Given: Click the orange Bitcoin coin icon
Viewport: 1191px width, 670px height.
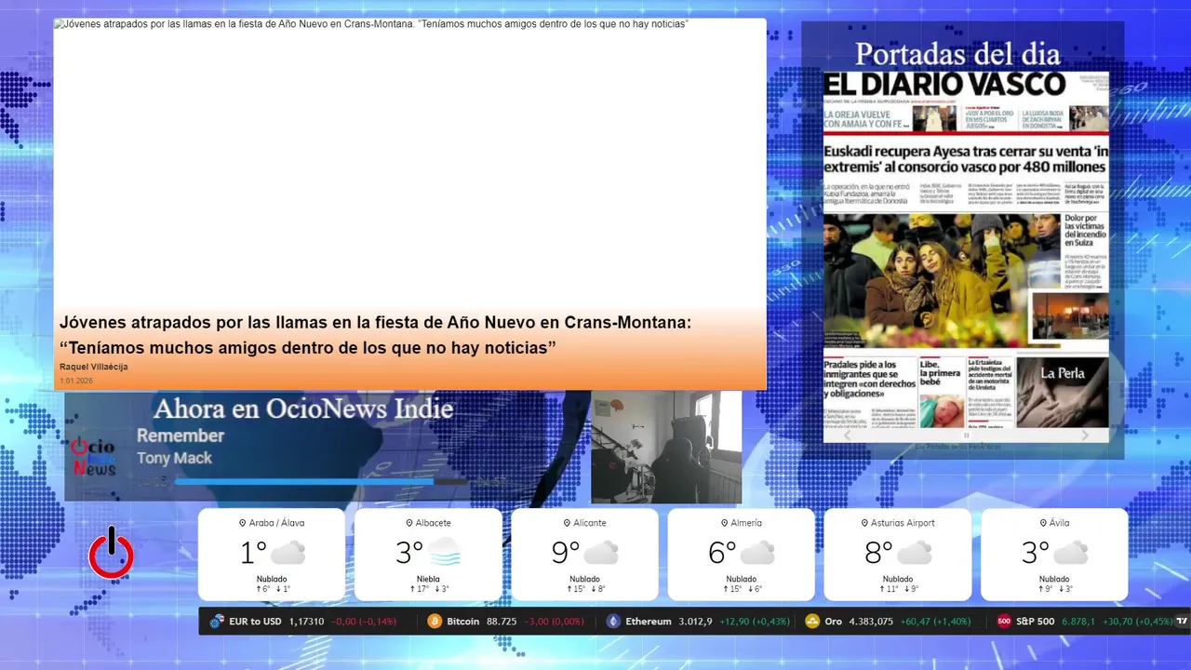Looking at the screenshot, I should pyautogui.click(x=435, y=621).
